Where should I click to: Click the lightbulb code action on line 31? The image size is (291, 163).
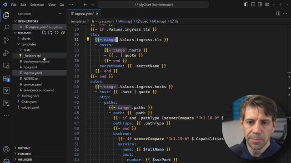coord(88,39)
